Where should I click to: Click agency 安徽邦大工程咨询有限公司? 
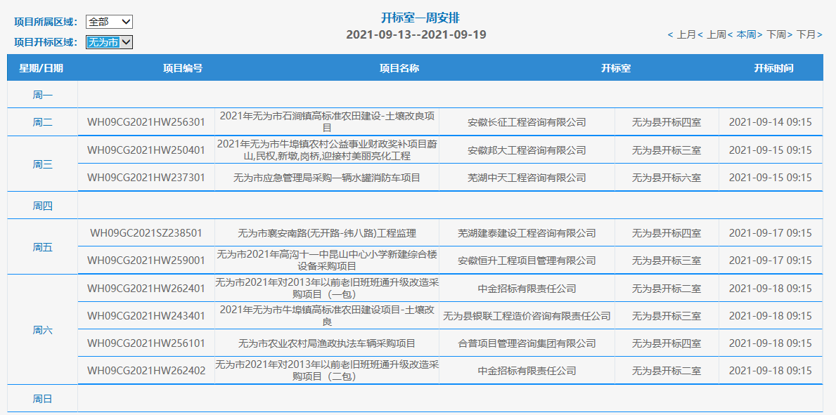(527, 150)
